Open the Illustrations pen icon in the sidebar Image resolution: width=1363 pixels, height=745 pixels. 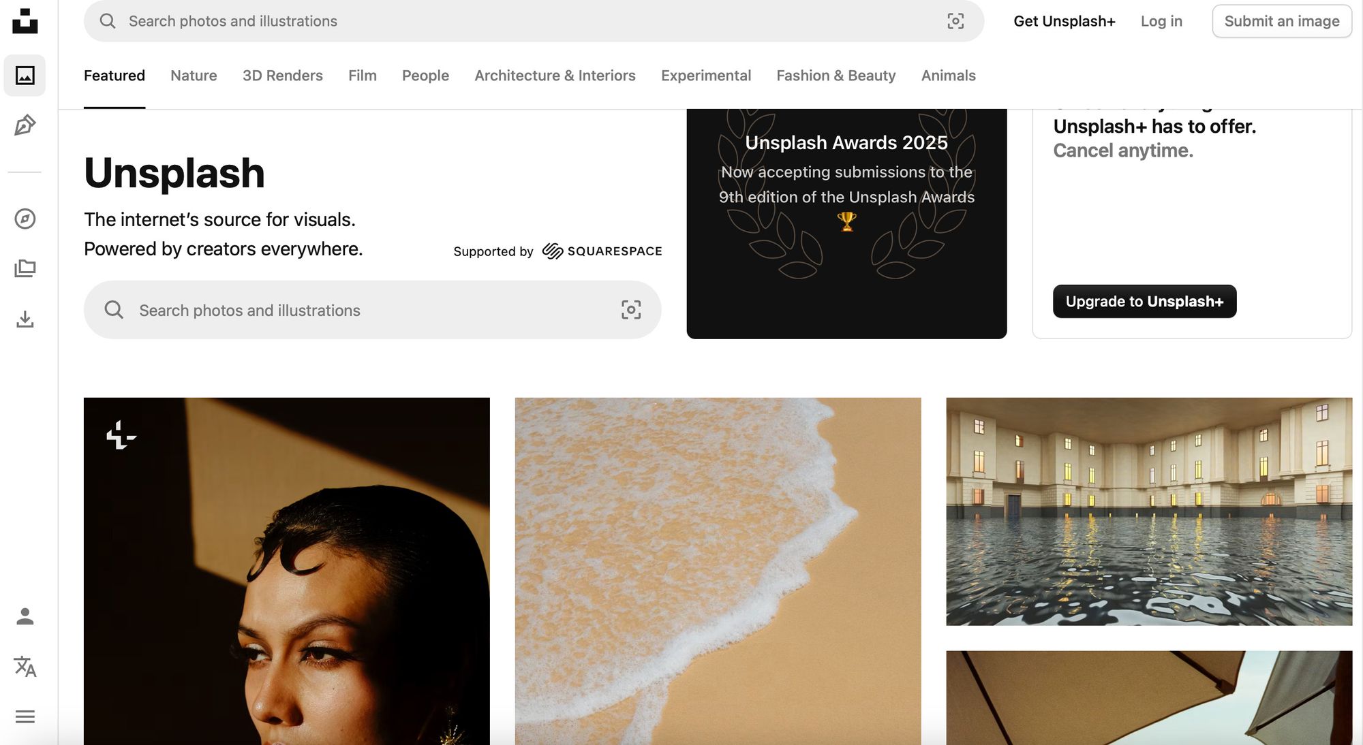pyautogui.click(x=25, y=125)
